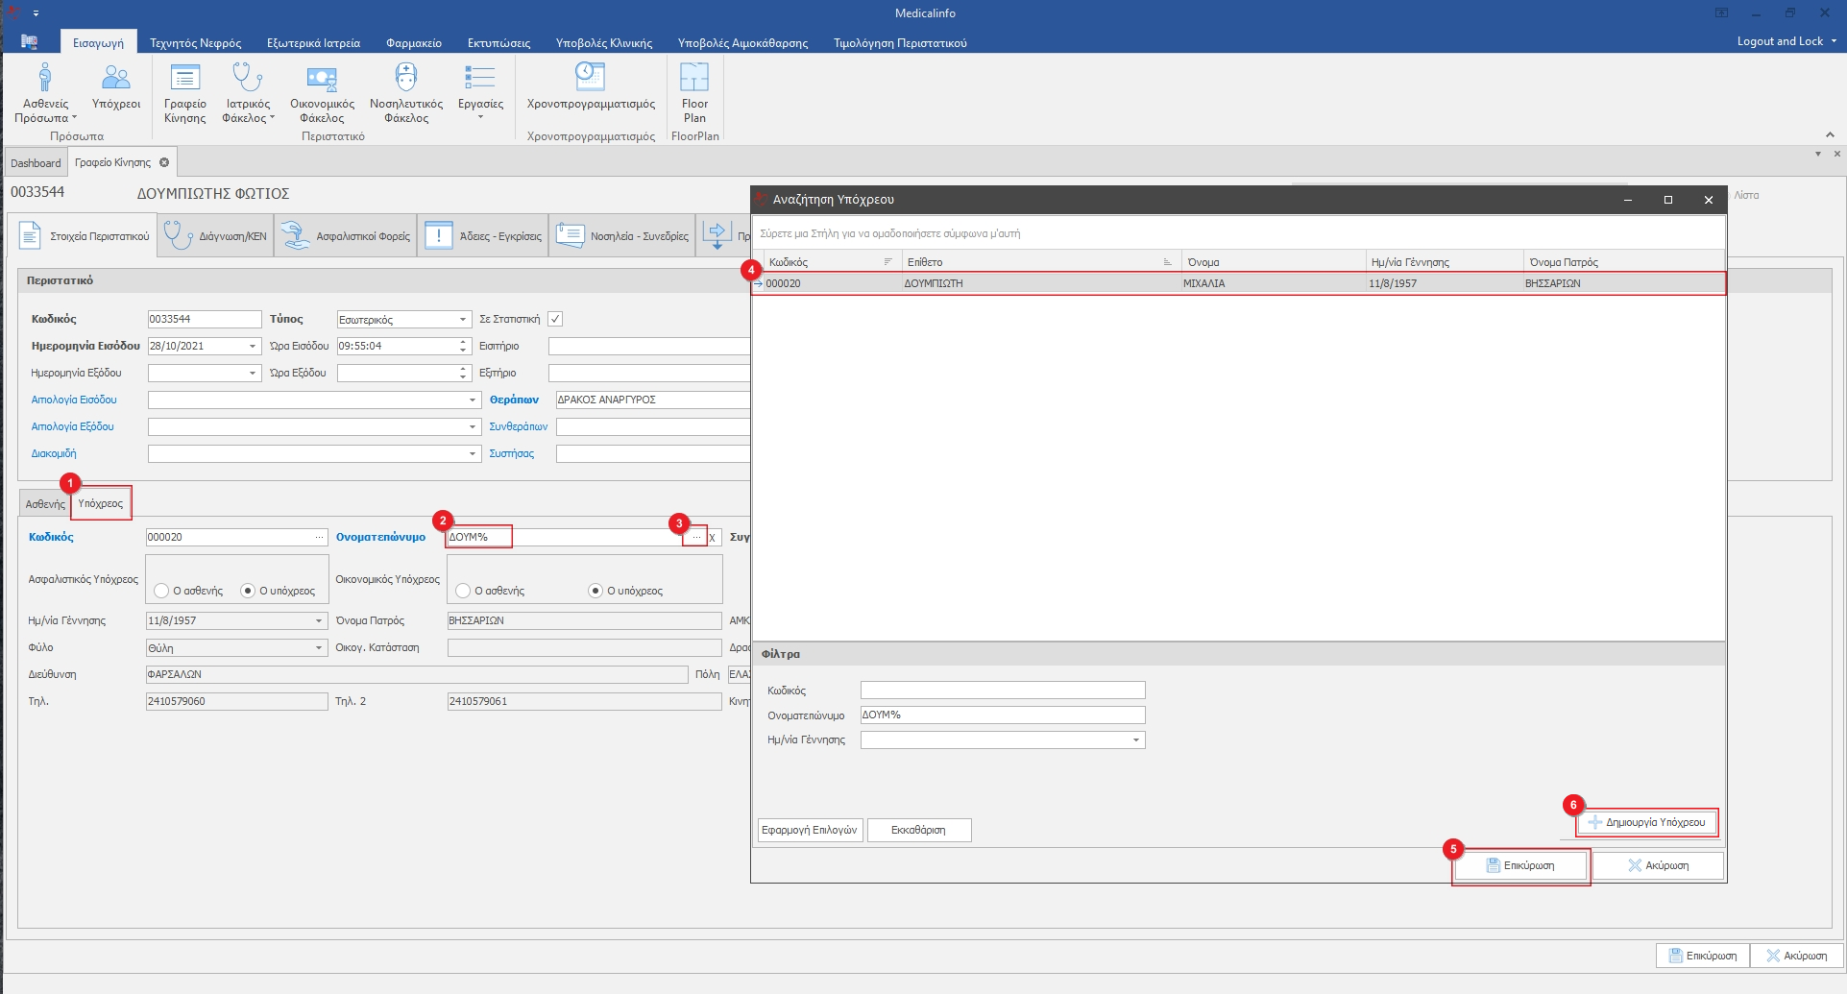Switch to the Φαρμακείο ribbon tab
The width and height of the screenshot is (1847, 994).
[413, 43]
